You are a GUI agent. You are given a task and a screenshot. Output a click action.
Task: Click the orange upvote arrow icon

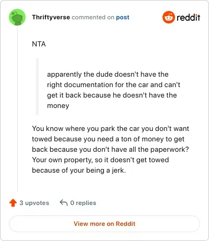[13, 203]
